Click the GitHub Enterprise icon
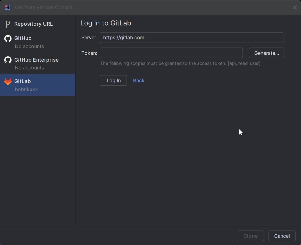Viewport: 301px width, 245px height. [8, 60]
